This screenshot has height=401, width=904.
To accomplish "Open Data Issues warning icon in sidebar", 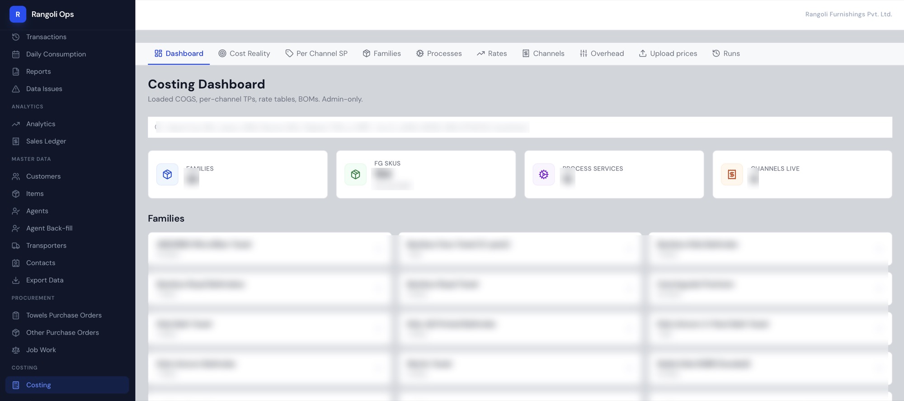I will click(16, 89).
